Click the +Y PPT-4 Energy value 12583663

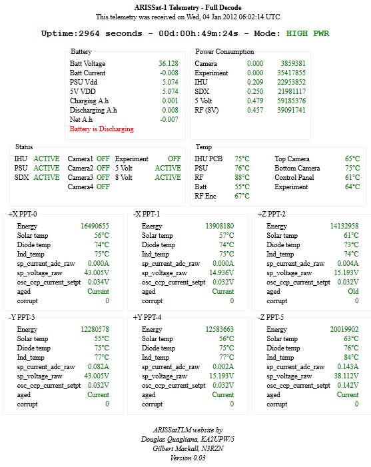click(x=219, y=329)
